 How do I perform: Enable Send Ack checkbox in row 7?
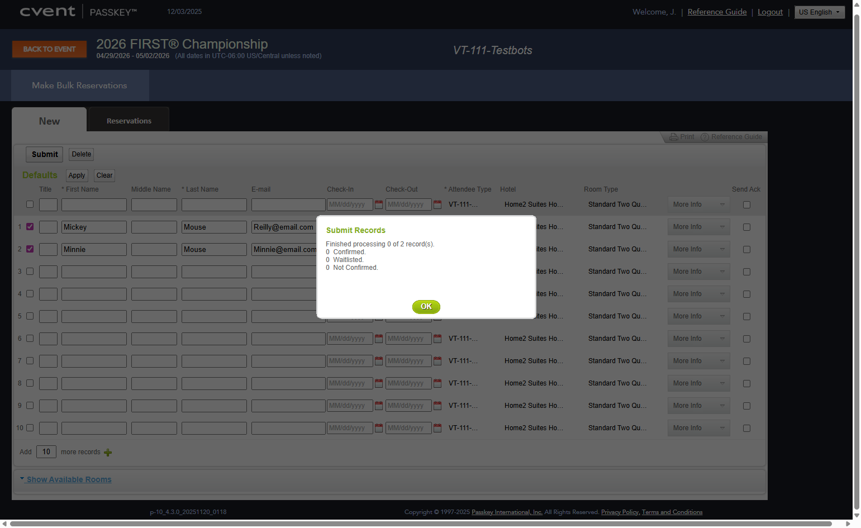click(x=746, y=361)
